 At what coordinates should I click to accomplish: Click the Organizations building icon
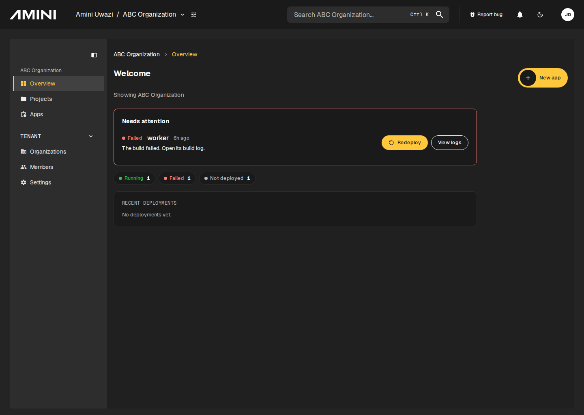(24, 152)
